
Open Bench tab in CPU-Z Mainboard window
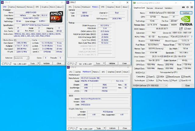point(119,72)
